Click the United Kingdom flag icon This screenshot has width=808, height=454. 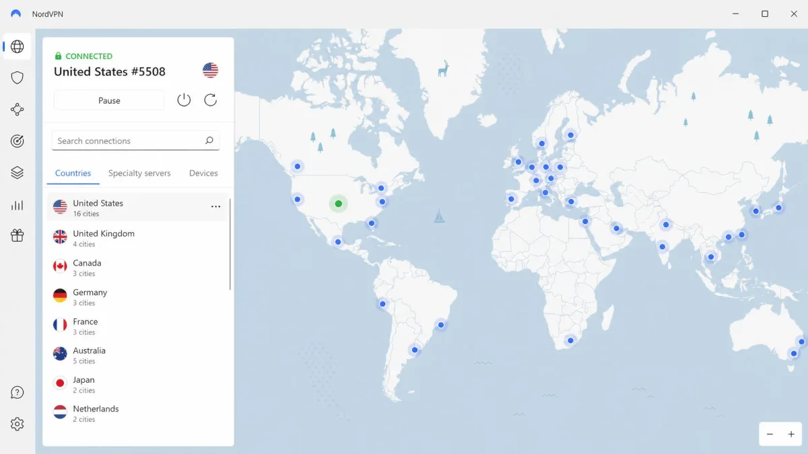point(60,237)
